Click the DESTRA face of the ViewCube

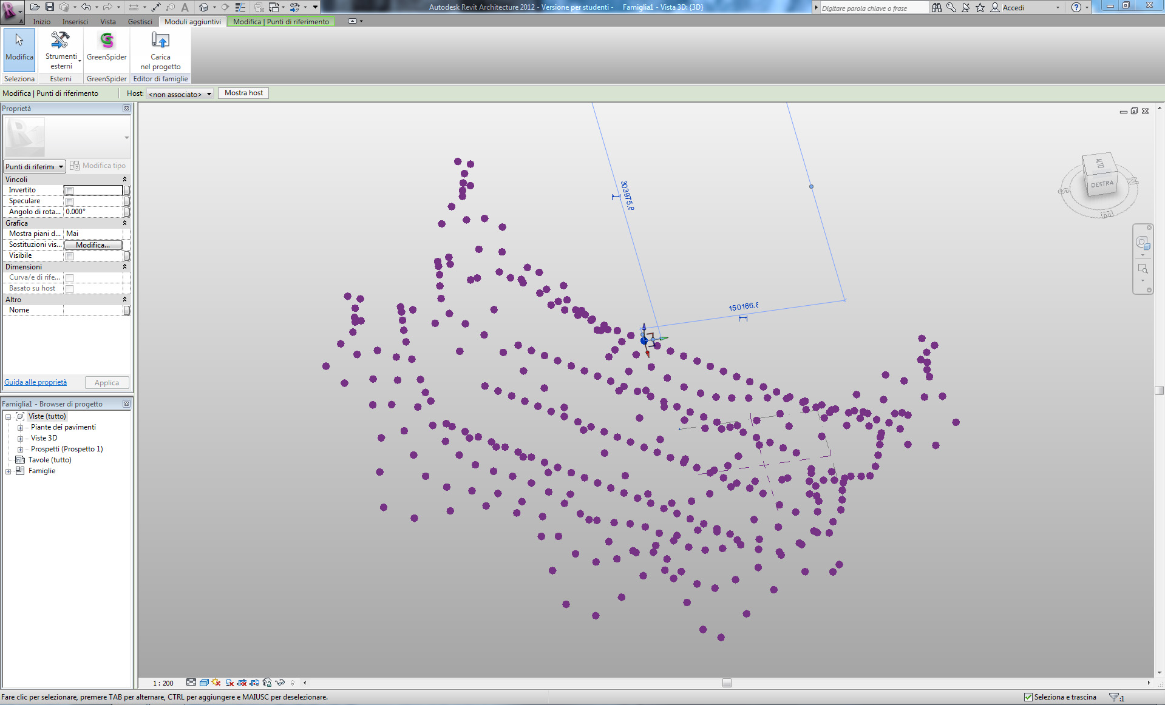coord(1102,184)
